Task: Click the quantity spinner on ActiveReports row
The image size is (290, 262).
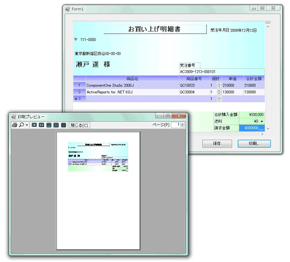Action: (x=219, y=92)
